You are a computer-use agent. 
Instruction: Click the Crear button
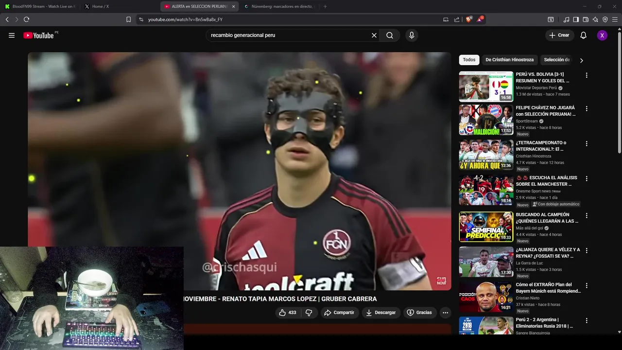coord(559,35)
